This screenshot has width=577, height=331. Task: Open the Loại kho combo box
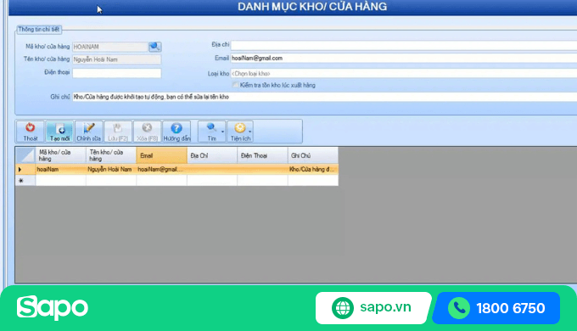(x=404, y=74)
